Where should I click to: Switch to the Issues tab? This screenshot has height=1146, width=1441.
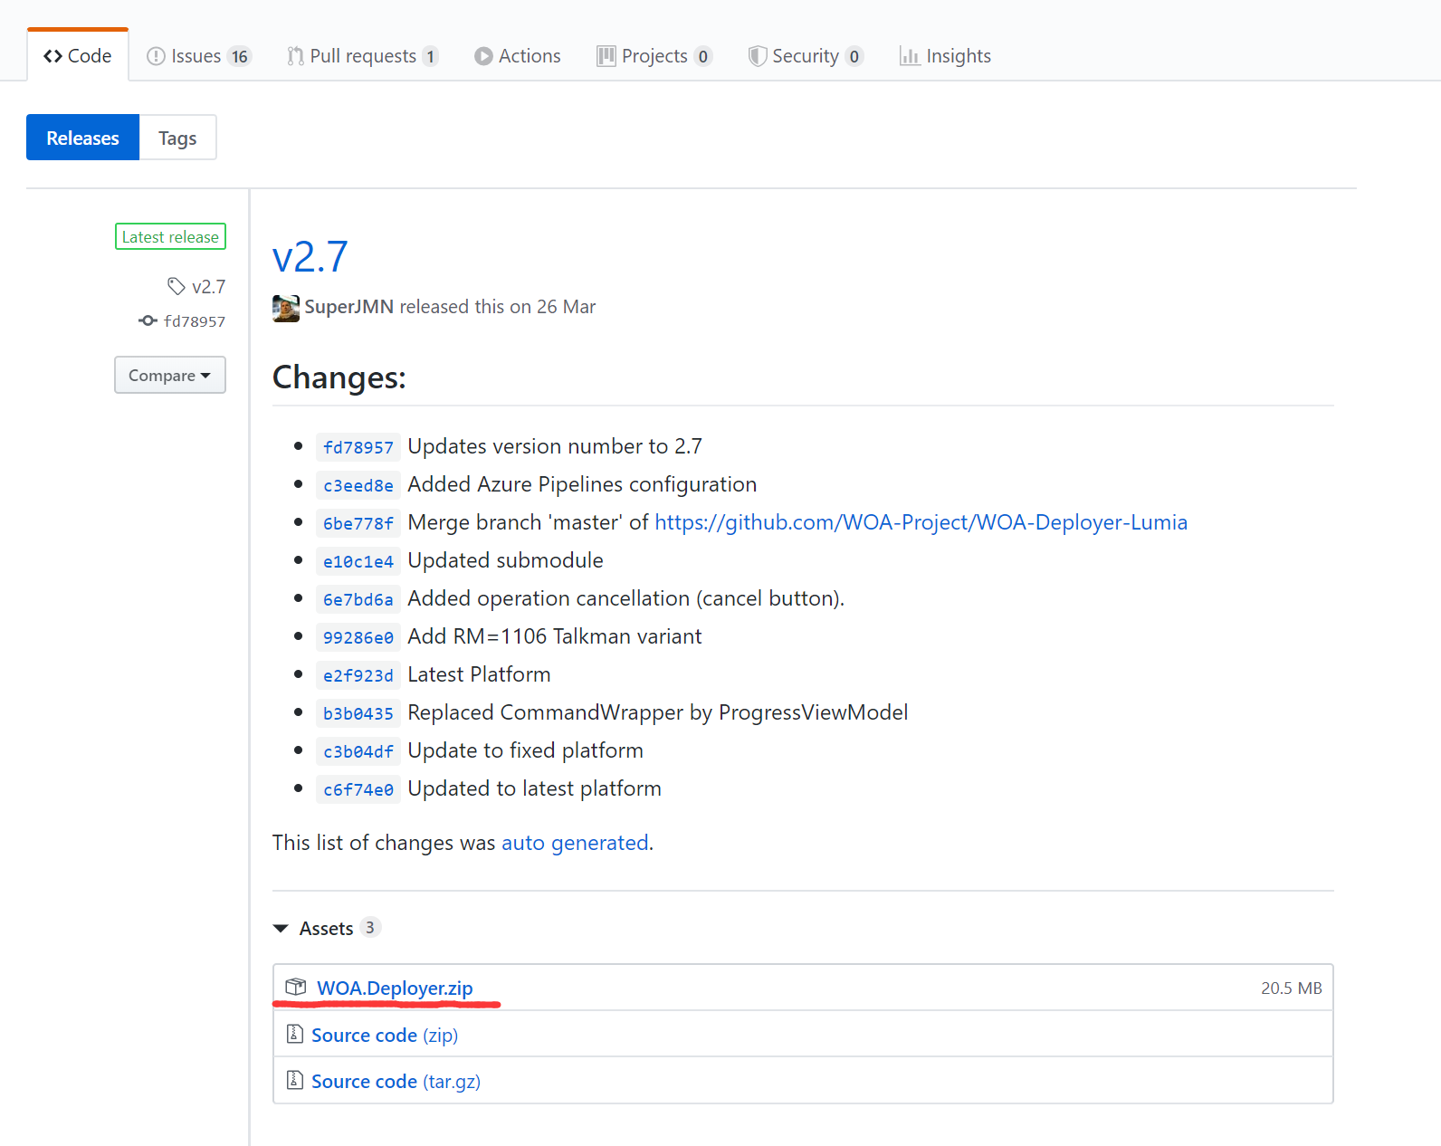pos(198,56)
